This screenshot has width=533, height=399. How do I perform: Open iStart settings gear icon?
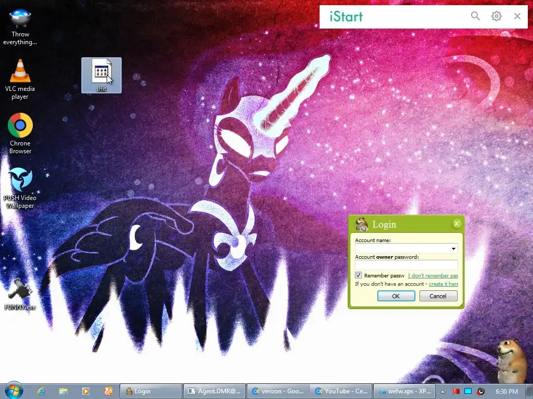click(496, 16)
